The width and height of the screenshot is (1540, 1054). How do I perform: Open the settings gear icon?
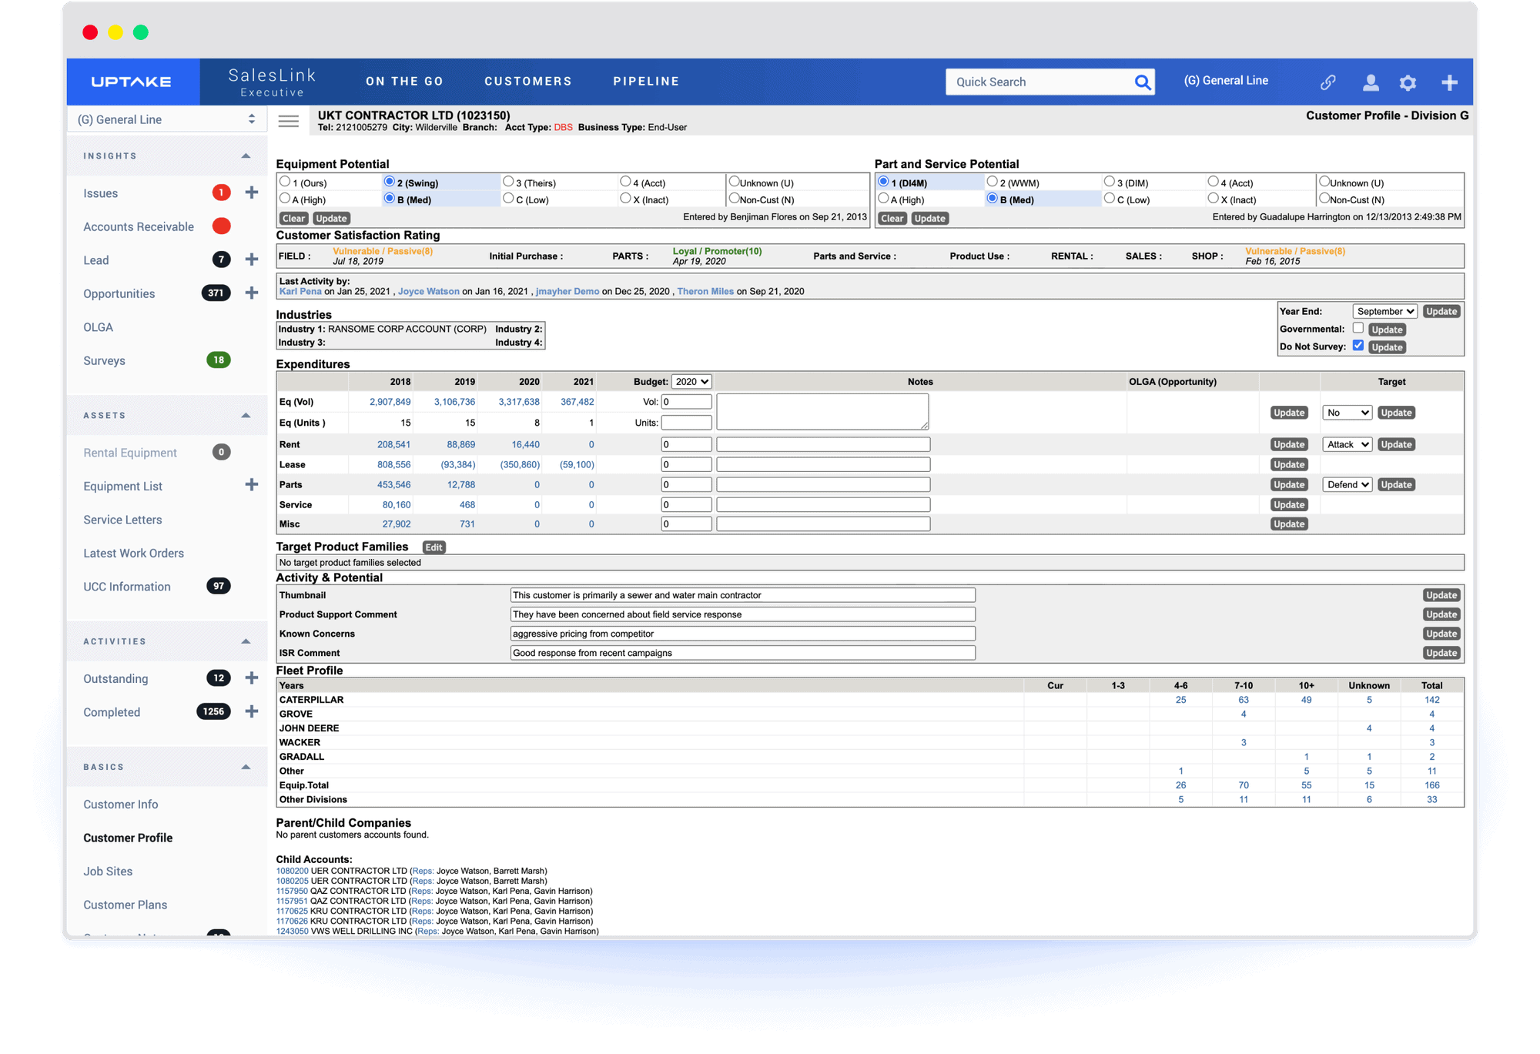tap(1408, 82)
